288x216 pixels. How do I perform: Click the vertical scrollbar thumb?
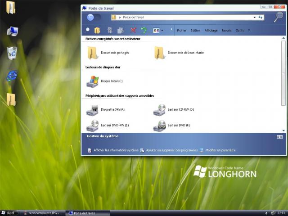(283, 73)
